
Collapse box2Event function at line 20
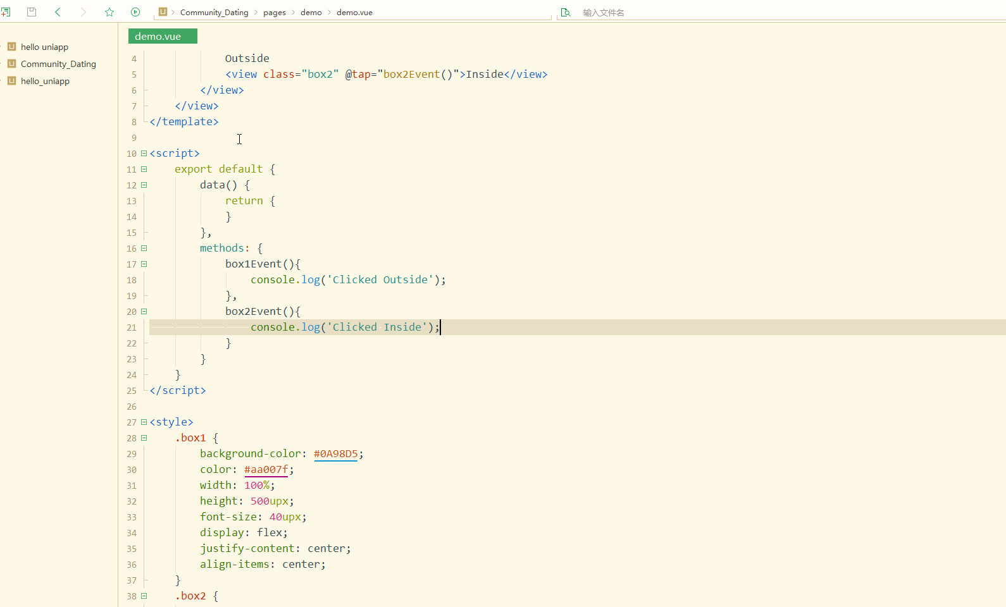click(144, 311)
